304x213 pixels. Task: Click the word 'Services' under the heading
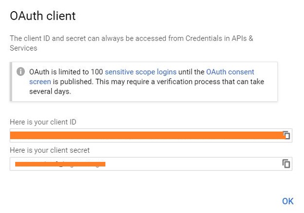click(23, 47)
